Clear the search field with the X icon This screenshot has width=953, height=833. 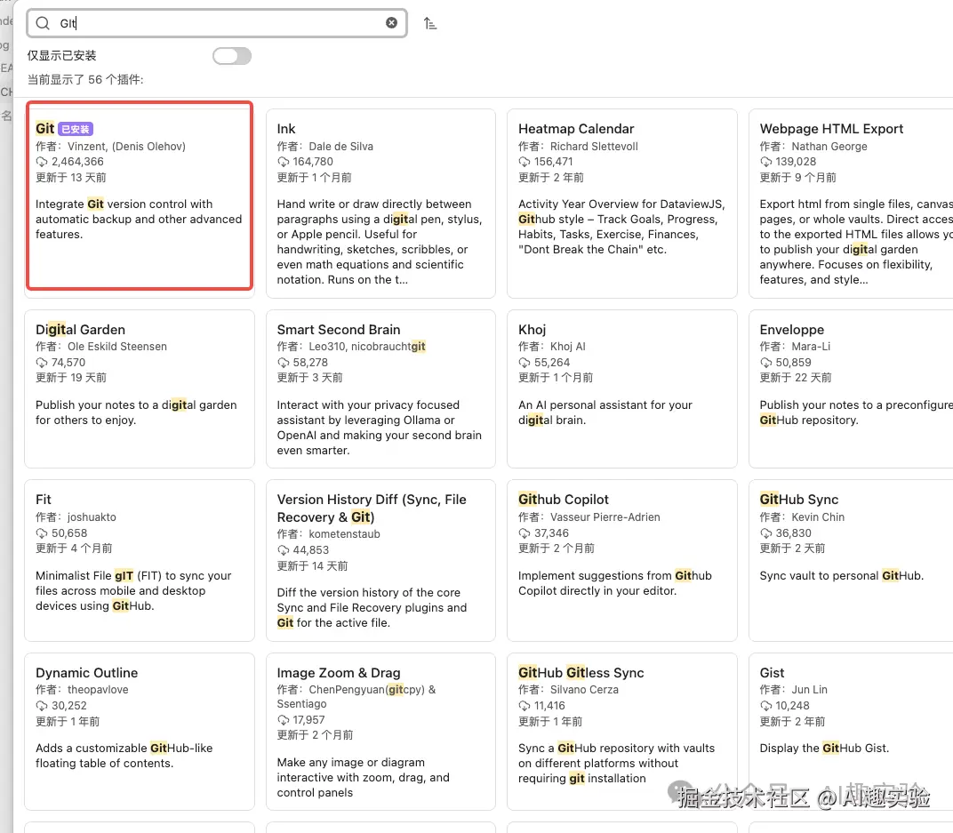391,22
